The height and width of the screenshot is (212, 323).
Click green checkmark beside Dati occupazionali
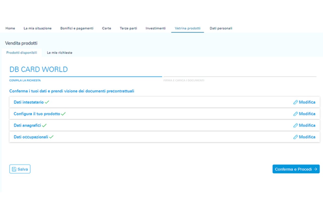coord(51,137)
